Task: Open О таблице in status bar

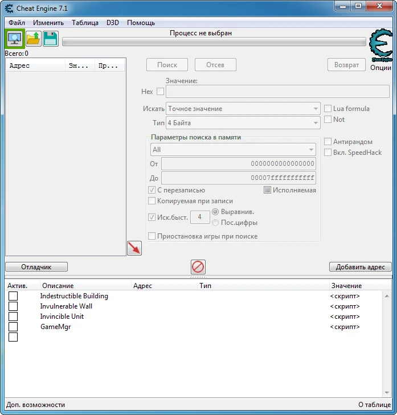Action: pos(374,405)
